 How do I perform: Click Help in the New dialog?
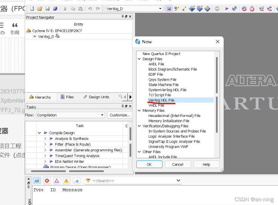[x=206, y=164]
